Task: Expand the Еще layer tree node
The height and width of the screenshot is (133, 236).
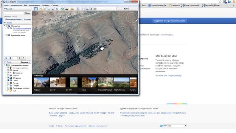Action: coord(6,91)
